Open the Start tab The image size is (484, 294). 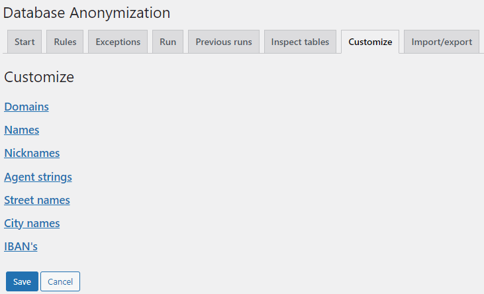pyautogui.click(x=24, y=42)
